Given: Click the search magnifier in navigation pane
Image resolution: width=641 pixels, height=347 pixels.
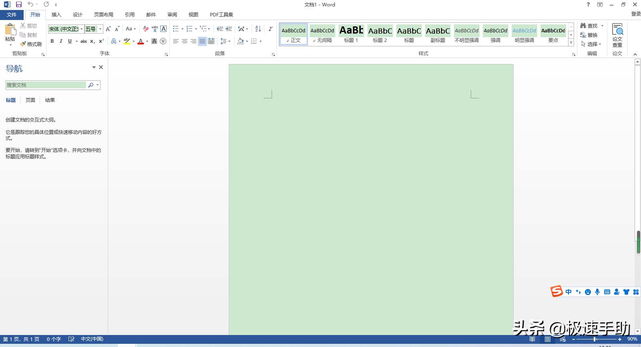Looking at the screenshot, I should (x=91, y=85).
